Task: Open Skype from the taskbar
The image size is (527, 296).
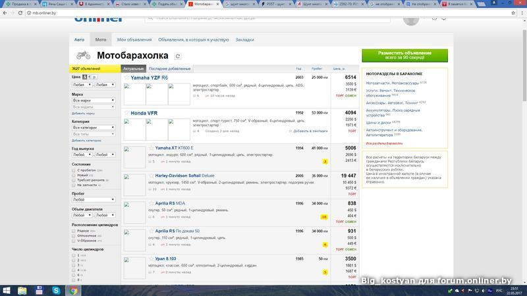Action: [56, 291]
